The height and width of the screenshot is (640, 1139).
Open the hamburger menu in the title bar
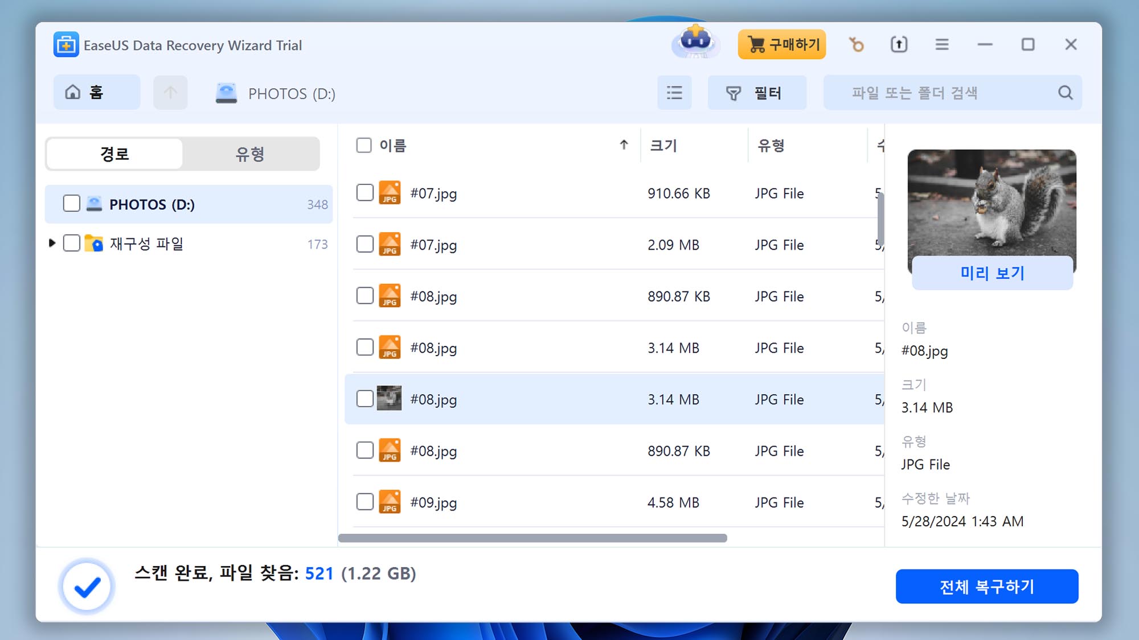(941, 44)
